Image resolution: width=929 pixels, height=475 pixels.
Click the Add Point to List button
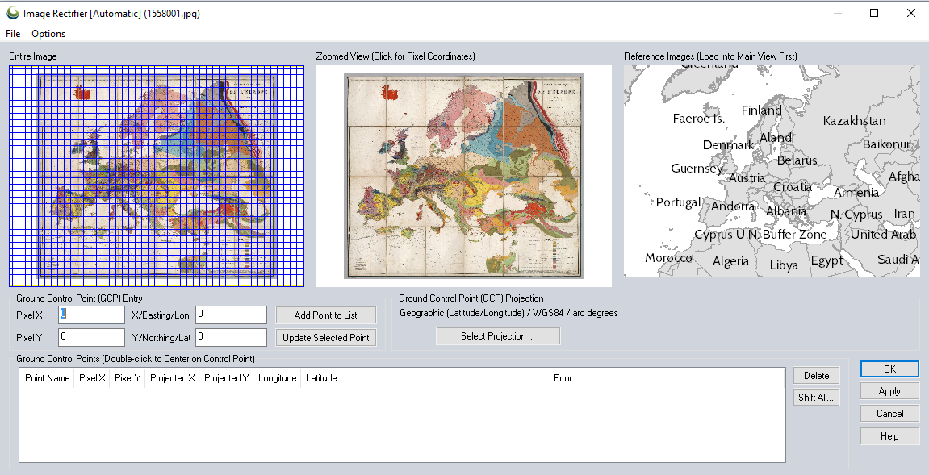(325, 315)
